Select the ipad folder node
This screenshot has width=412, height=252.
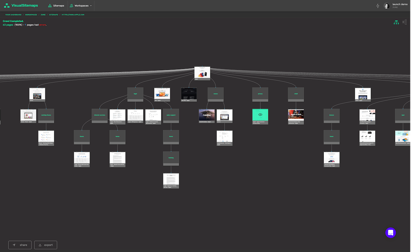coord(403,116)
